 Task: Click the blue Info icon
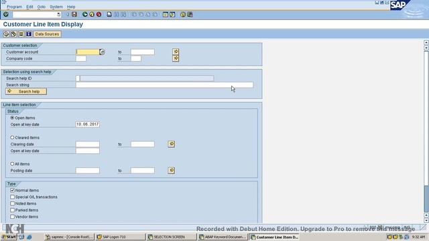point(28,34)
